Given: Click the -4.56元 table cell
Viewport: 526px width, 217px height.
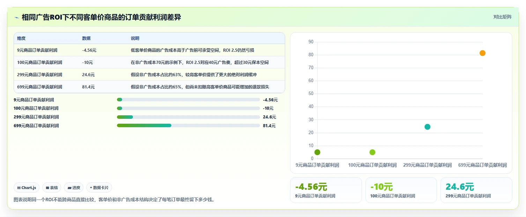Looking at the screenshot, I should pyautogui.click(x=89, y=50).
